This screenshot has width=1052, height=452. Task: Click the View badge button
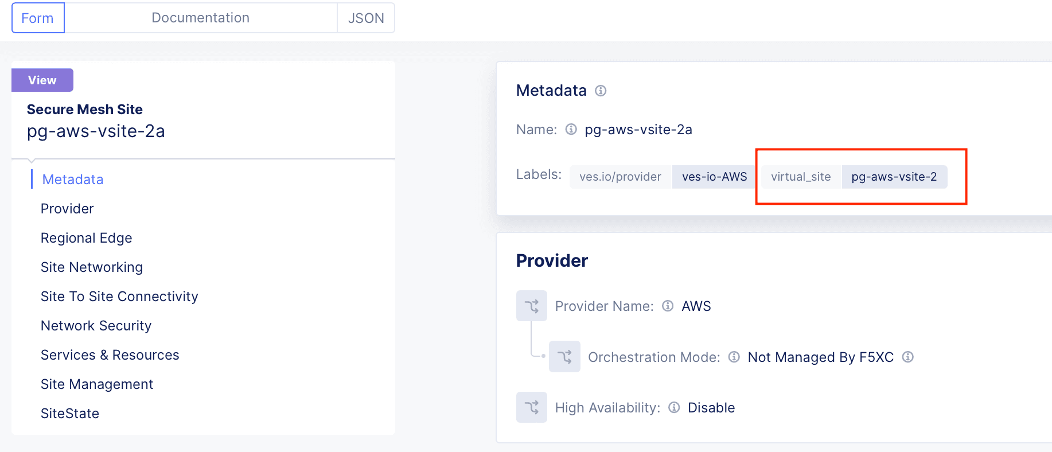coord(42,80)
